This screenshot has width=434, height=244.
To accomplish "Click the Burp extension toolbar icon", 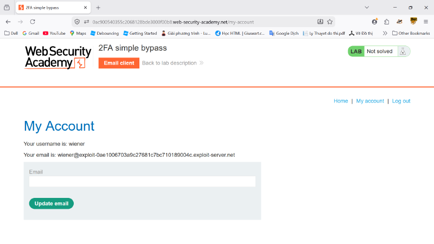I will click(413, 21).
